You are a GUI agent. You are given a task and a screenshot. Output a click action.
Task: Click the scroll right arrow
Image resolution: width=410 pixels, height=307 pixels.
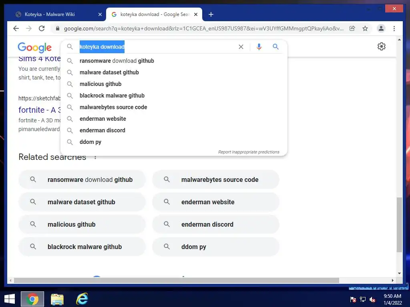[x=392, y=280]
